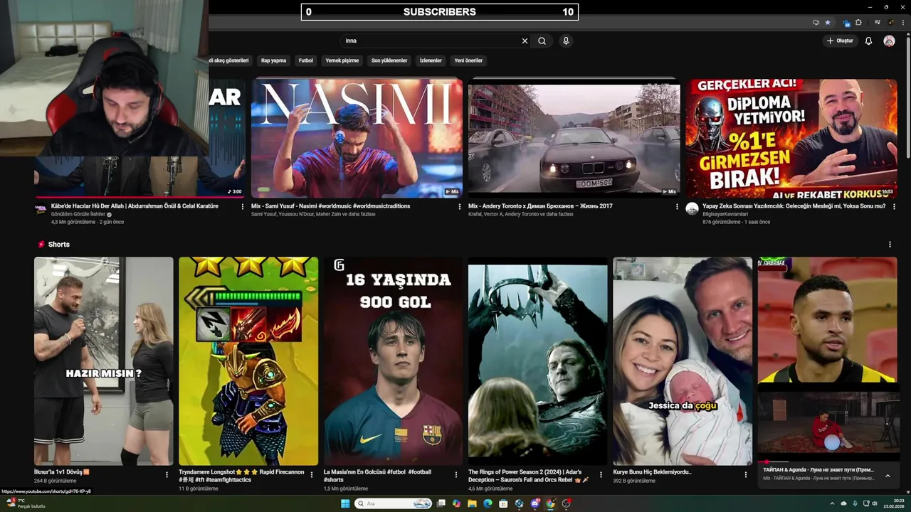The width and height of the screenshot is (911, 512).
Task: Open options for Tryndamere Longshot short
Action: click(312, 474)
